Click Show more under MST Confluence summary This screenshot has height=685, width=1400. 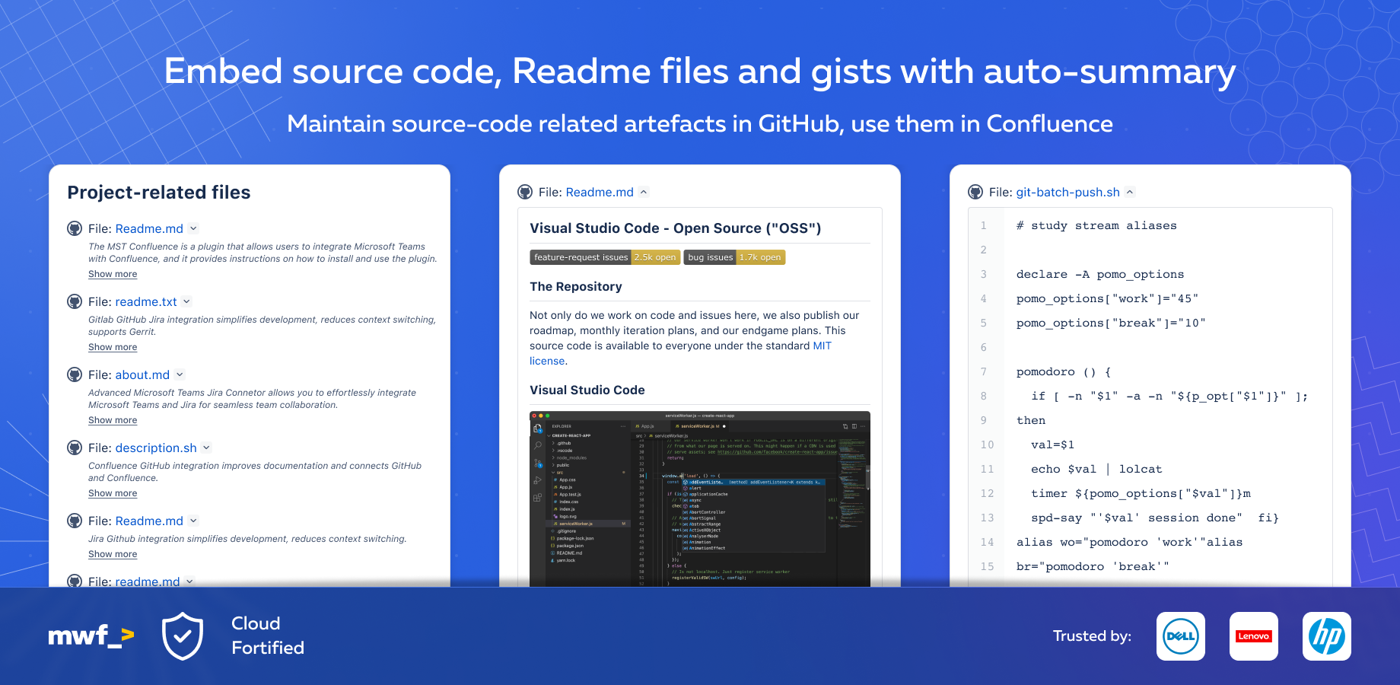click(113, 274)
